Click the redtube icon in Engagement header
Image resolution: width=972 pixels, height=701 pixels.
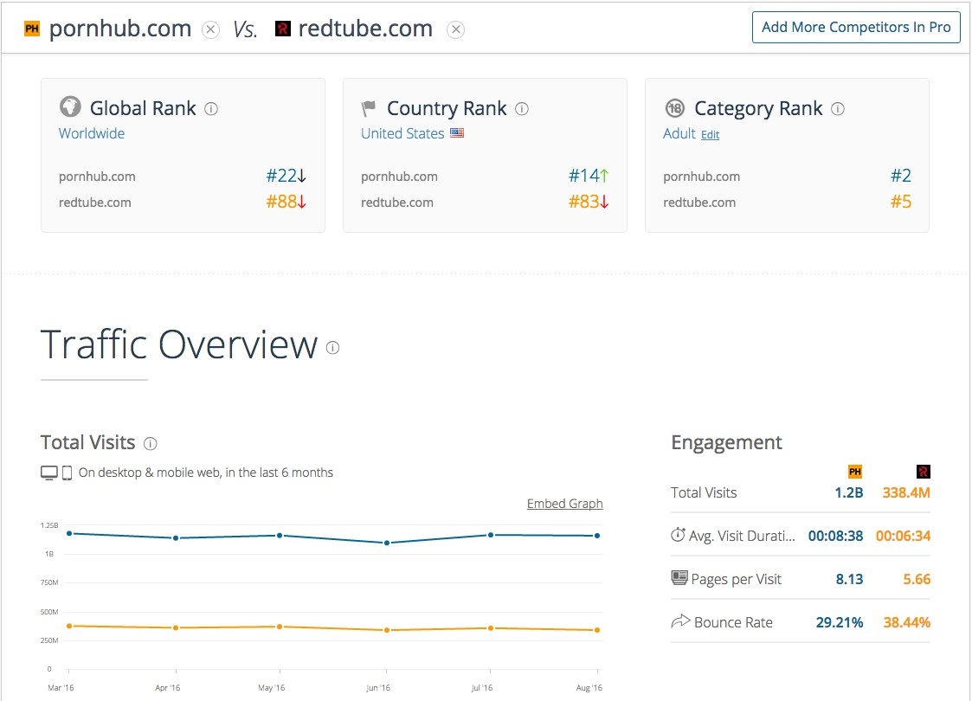pos(923,472)
